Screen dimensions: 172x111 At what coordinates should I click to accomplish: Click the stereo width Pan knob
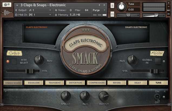pos(85,96)
